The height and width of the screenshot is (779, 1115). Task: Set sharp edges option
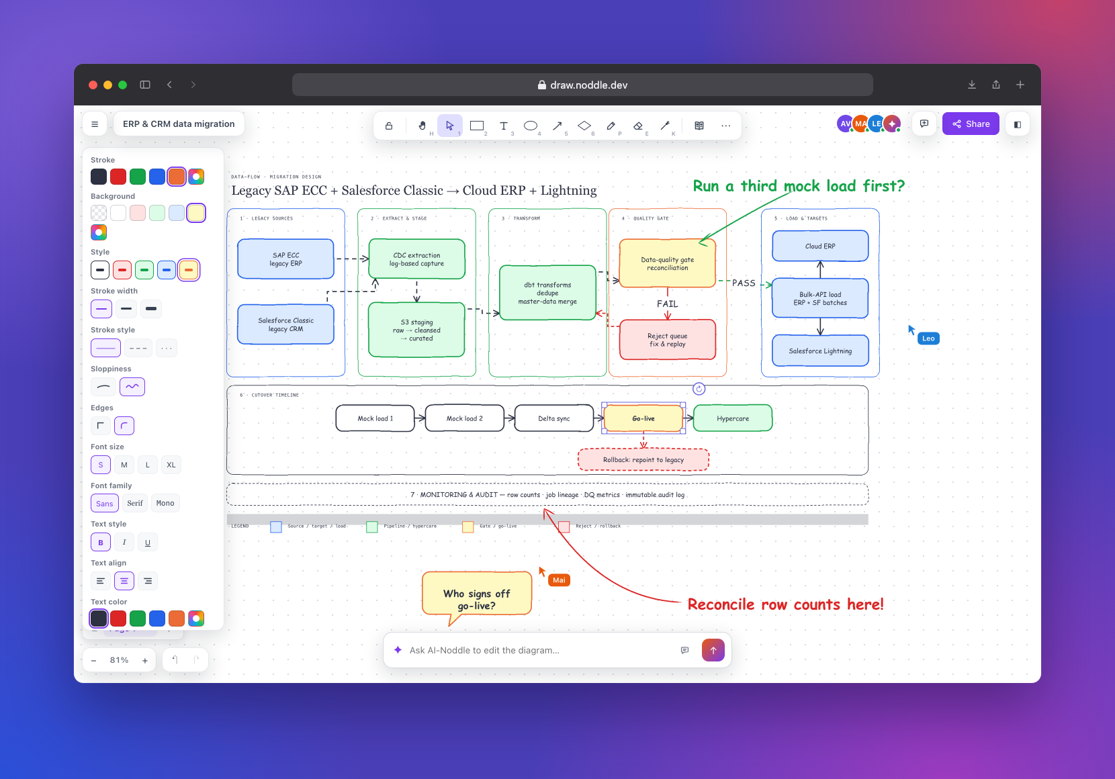click(x=101, y=426)
